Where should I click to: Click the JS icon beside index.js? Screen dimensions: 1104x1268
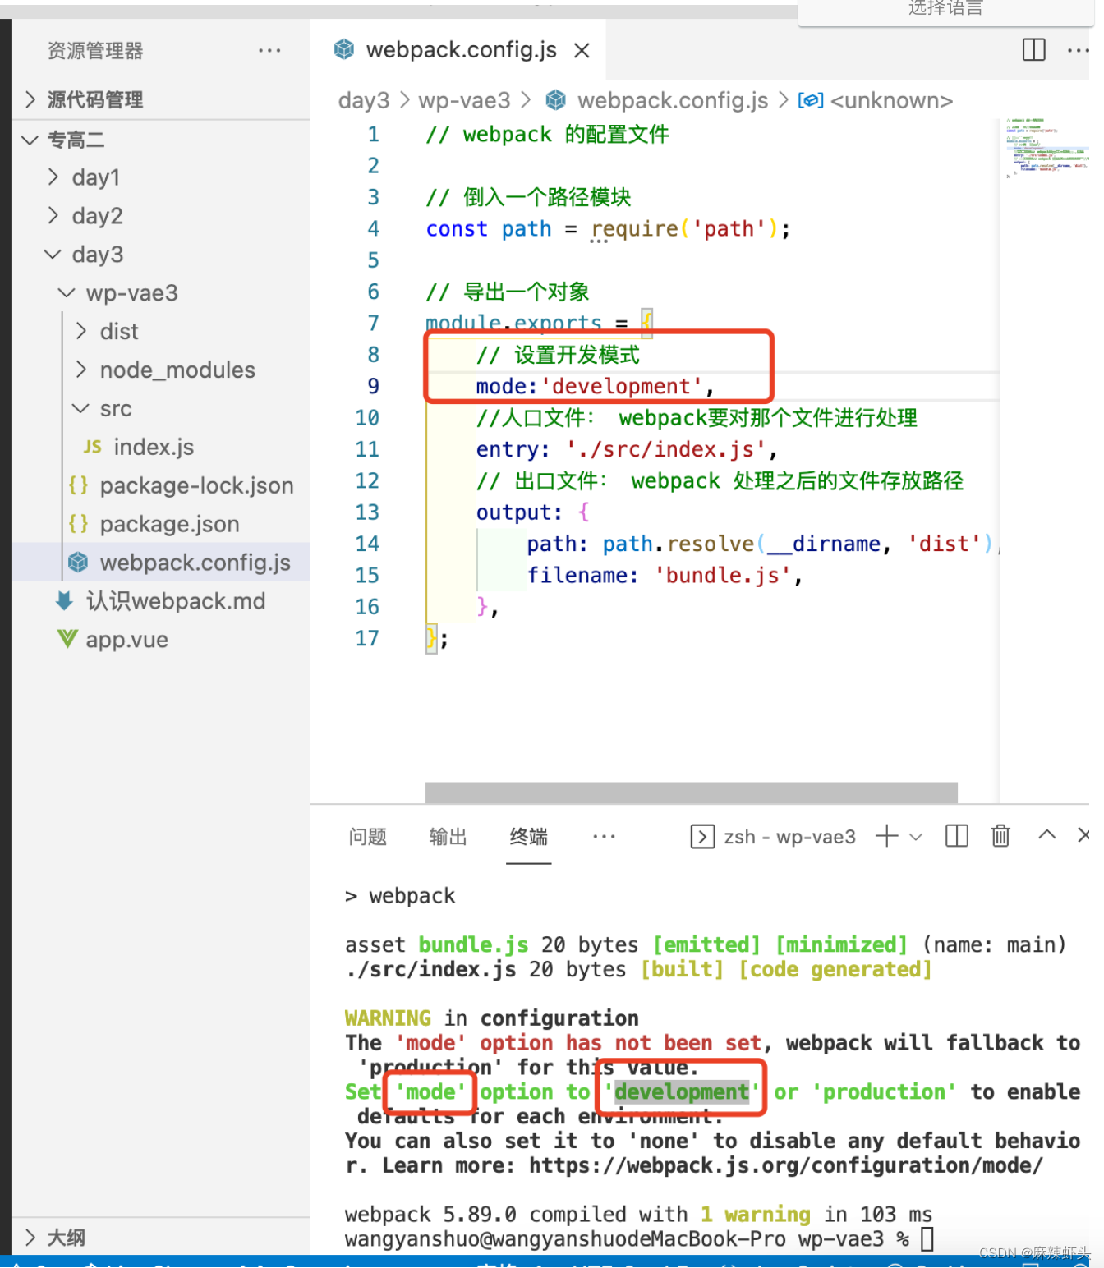click(93, 447)
